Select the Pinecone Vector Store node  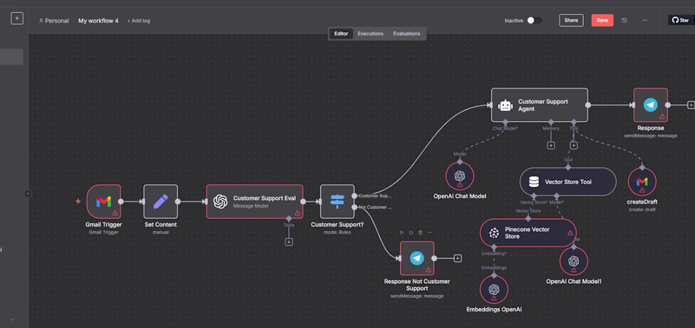528,233
